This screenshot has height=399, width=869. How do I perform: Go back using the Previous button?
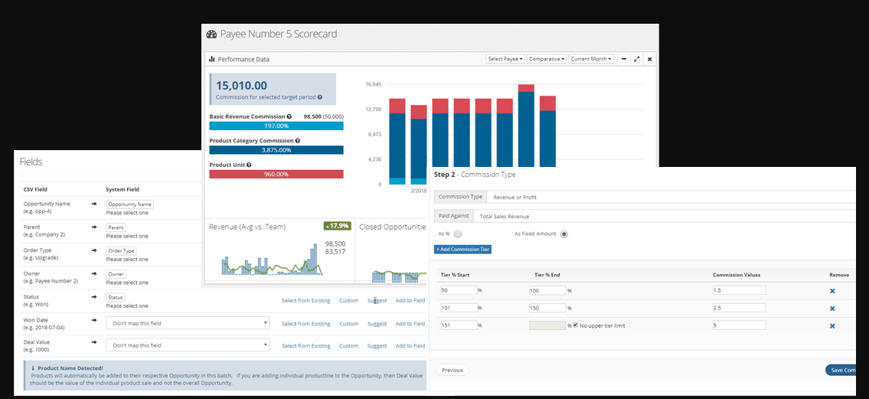[x=452, y=370]
